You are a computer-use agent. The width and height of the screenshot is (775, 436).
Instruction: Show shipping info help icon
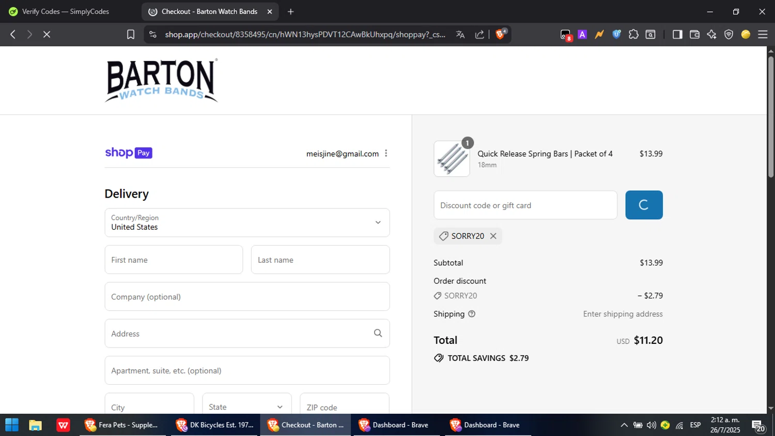click(472, 314)
